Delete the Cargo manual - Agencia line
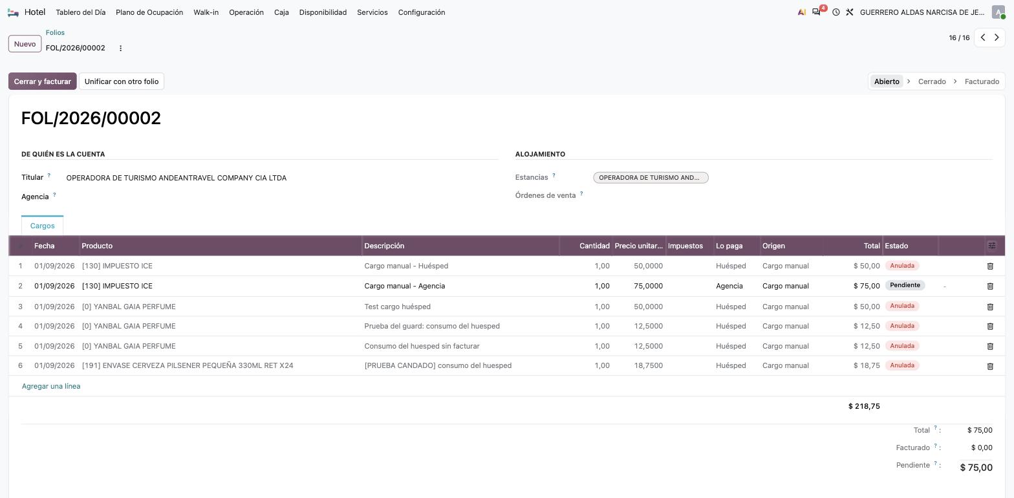The height and width of the screenshot is (498, 1014). click(990, 286)
